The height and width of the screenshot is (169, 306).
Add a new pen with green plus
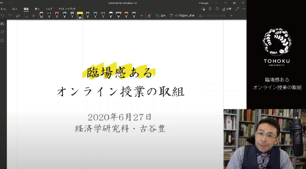click(x=142, y=16)
